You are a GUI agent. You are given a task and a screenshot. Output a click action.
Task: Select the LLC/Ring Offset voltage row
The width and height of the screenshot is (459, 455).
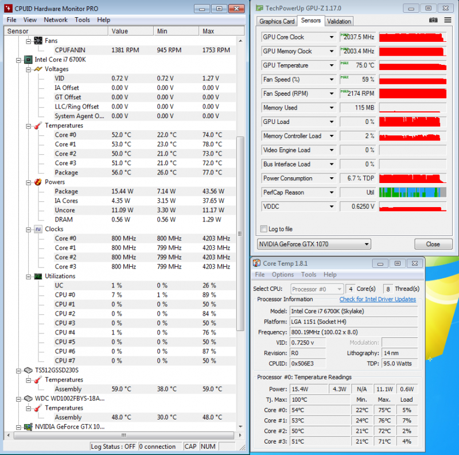coord(145,107)
